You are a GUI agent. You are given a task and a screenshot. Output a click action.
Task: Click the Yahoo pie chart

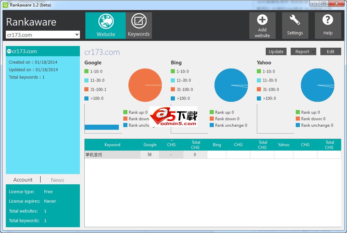[x=317, y=85]
